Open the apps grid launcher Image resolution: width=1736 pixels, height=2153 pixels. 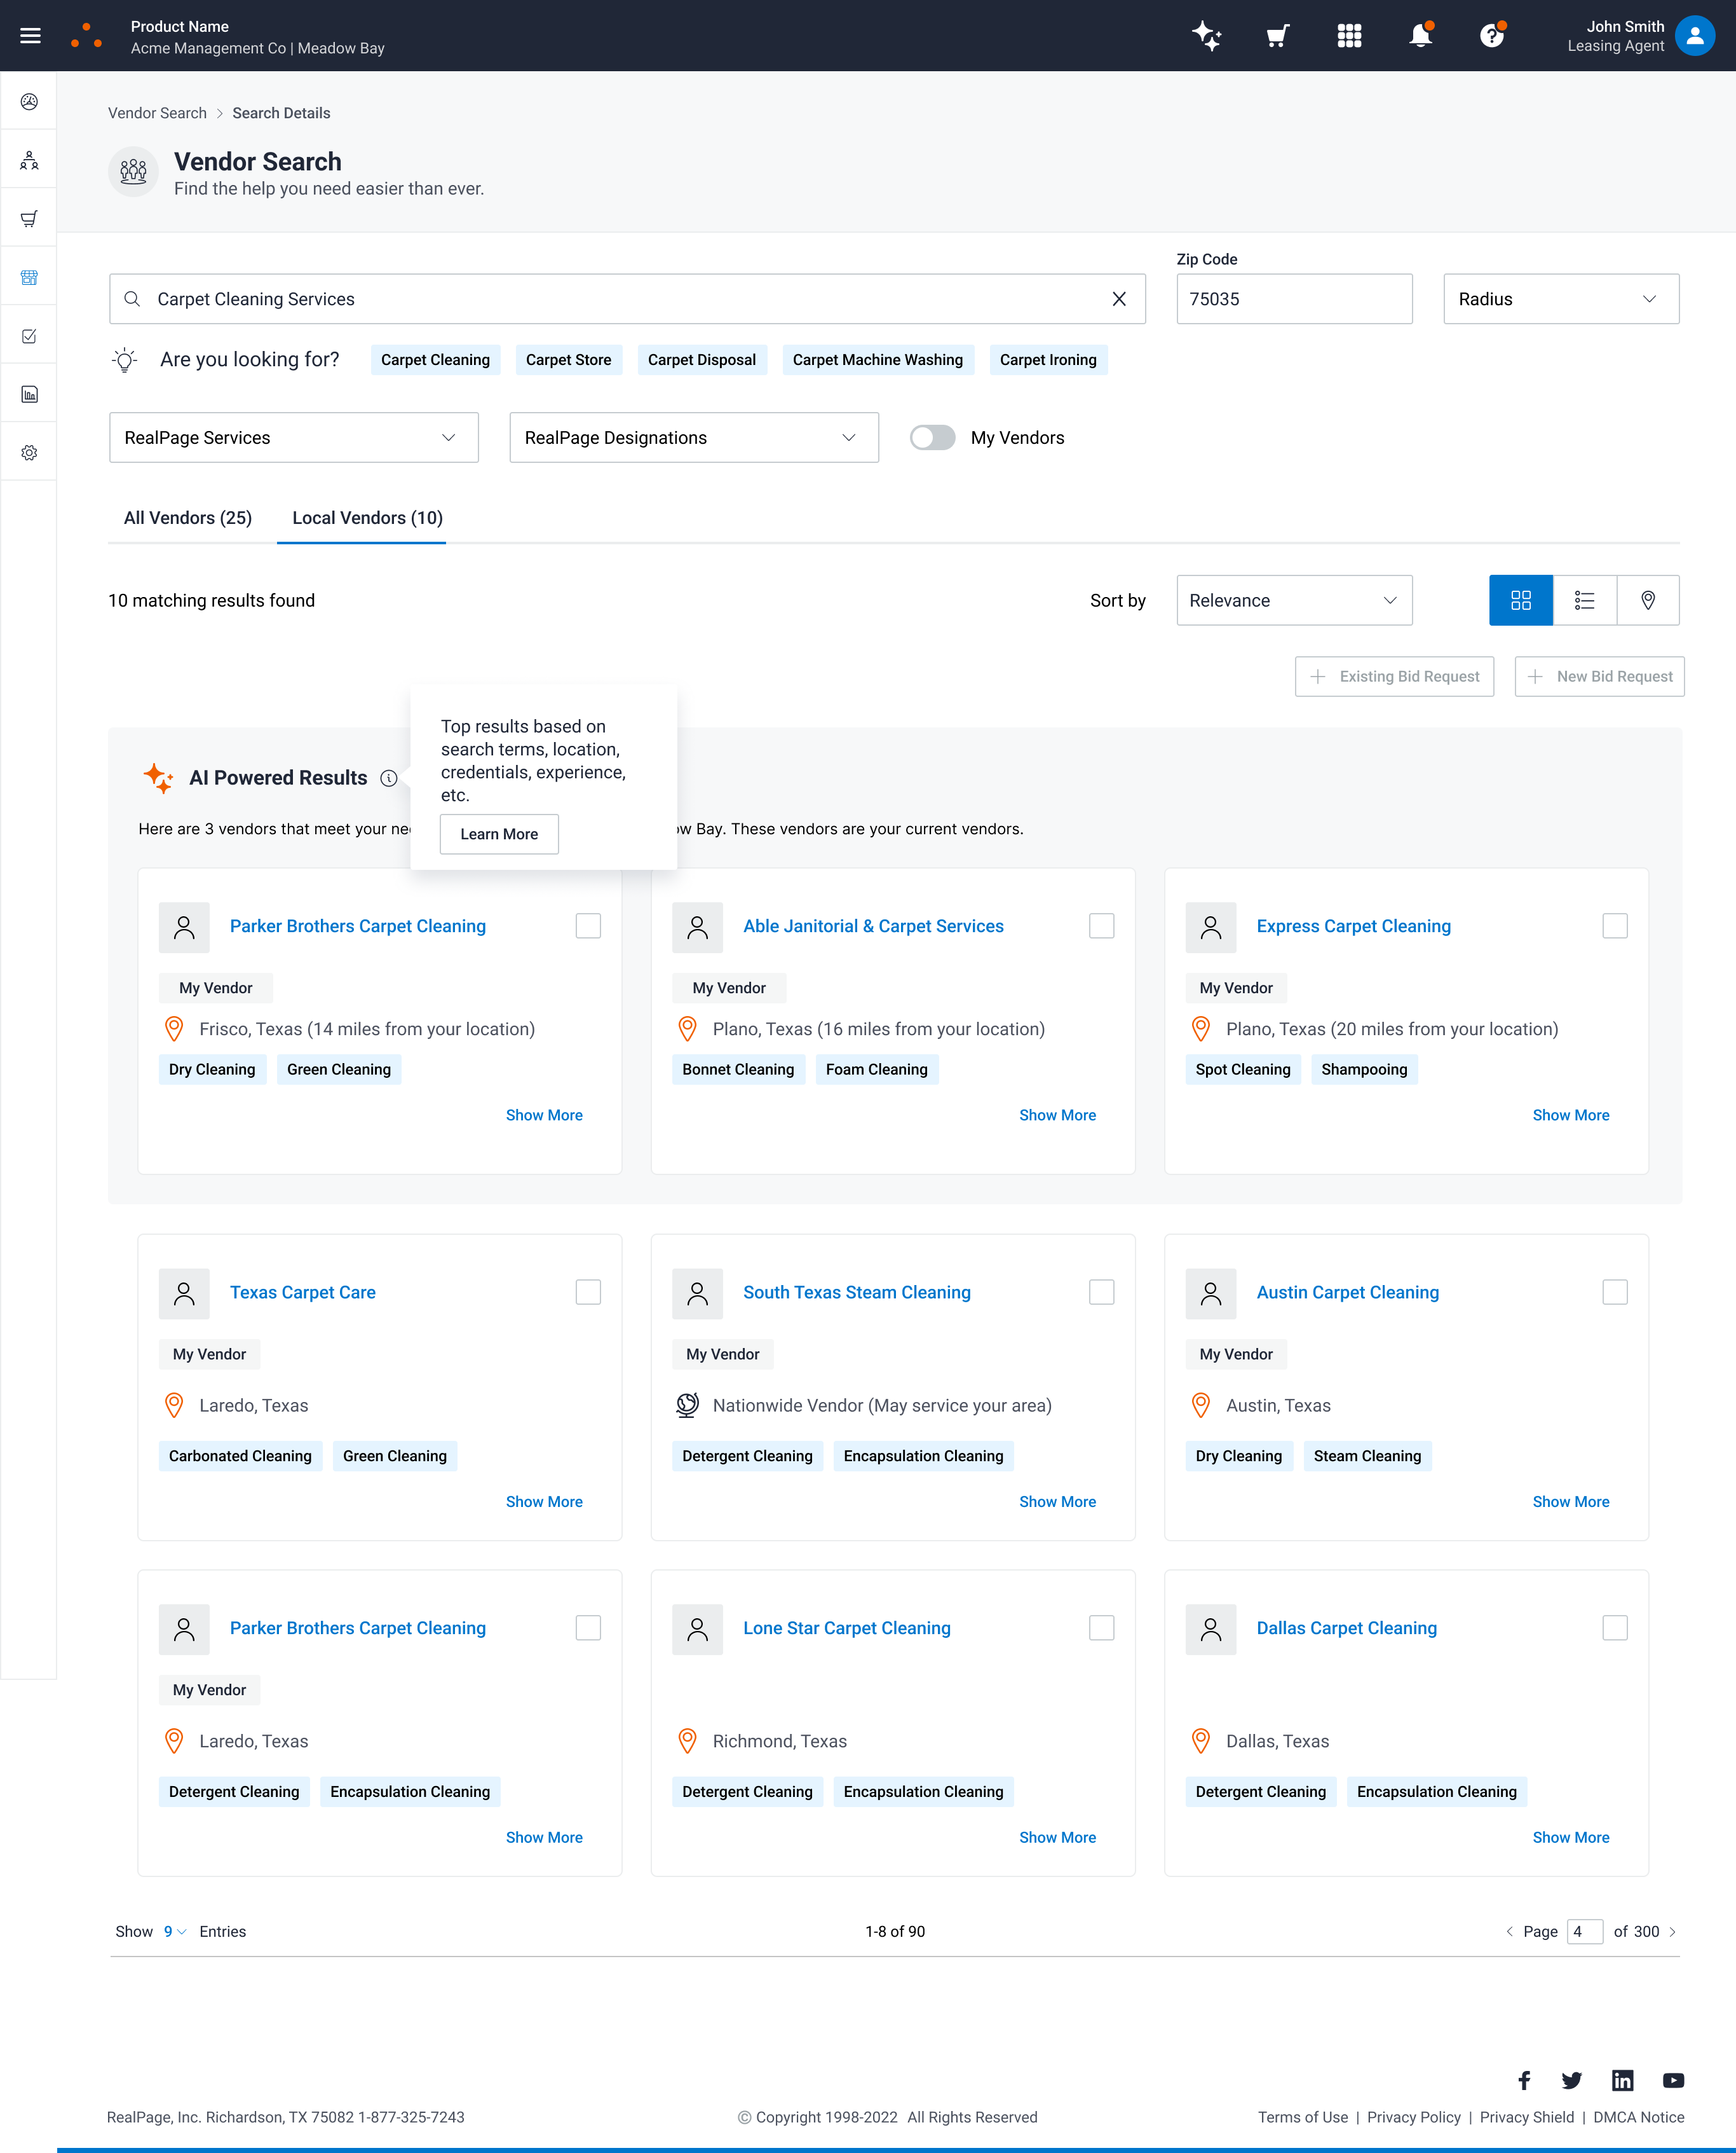[x=1349, y=36]
